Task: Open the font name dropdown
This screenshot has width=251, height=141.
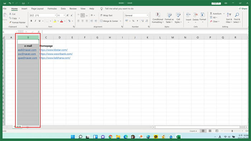Action: click(55, 15)
